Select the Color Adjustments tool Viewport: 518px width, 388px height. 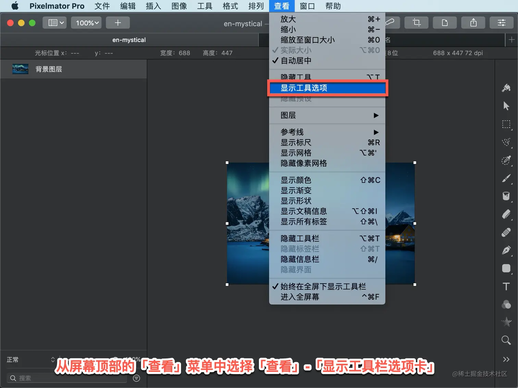(506, 304)
